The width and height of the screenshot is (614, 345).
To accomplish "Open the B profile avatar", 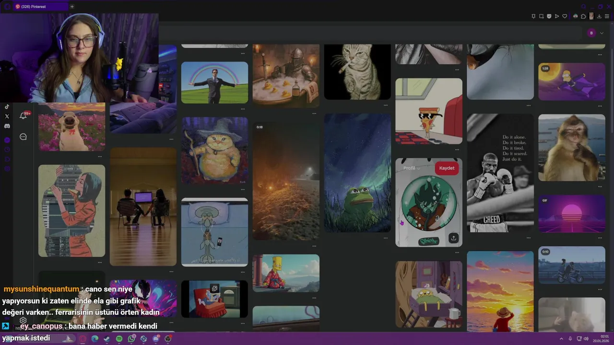I will (x=591, y=33).
